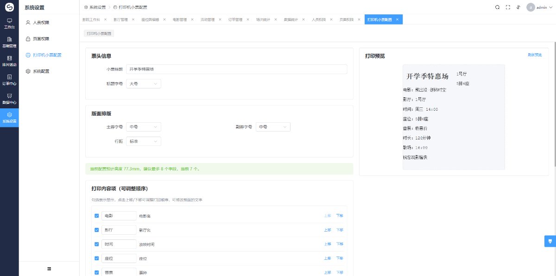Uncheck the 电影 print item checkbox
Viewport: 556px width, 276px height.
click(x=96, y=216)
